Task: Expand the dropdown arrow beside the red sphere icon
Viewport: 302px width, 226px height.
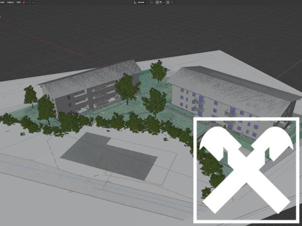Action: point(27,2)
